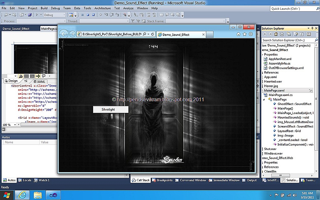
Task: Click the Stop Debugging square icon
Action: 88,15
